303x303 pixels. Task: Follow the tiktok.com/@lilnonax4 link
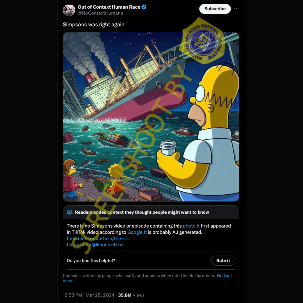97,245
